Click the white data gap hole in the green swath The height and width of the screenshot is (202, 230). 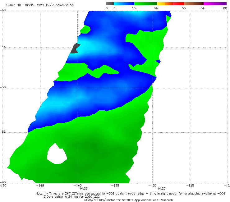[57, 154]
